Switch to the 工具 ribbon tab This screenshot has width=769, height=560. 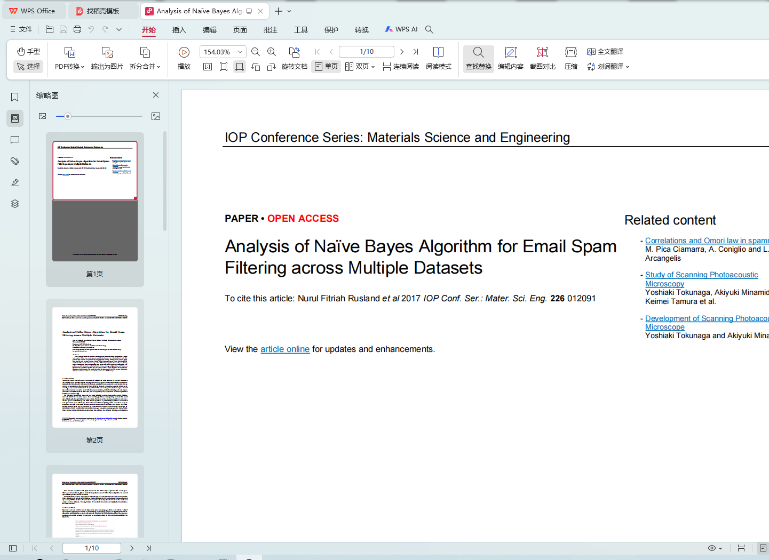(x=301, y=30)
